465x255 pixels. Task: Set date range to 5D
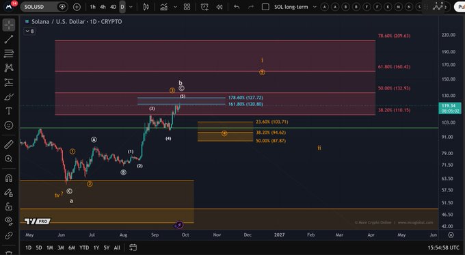[39, 247]
